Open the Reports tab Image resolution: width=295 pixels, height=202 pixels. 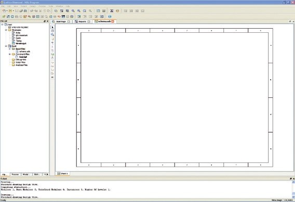click(82, 21)
